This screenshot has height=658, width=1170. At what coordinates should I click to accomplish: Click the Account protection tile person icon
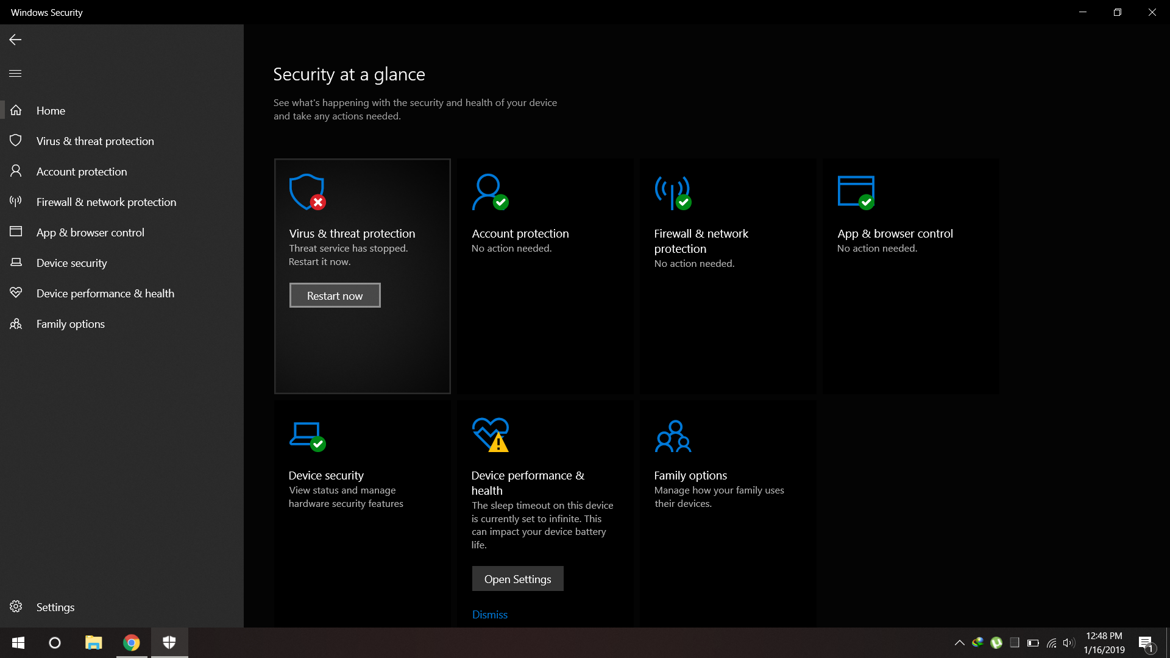coord(490,192)
